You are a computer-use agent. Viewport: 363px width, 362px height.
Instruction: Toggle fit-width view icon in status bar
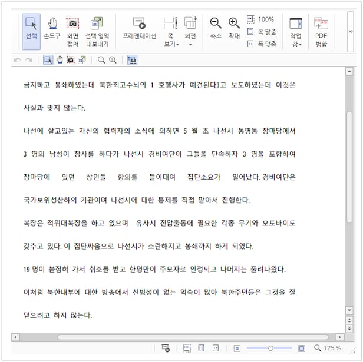click(216, 348)
